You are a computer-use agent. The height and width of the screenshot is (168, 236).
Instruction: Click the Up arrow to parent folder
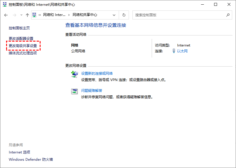coord(27,15)
